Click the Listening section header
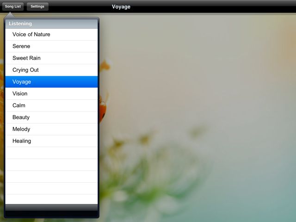Image resolution: width=296 pixels, height=222 pixels. (51, 24)
